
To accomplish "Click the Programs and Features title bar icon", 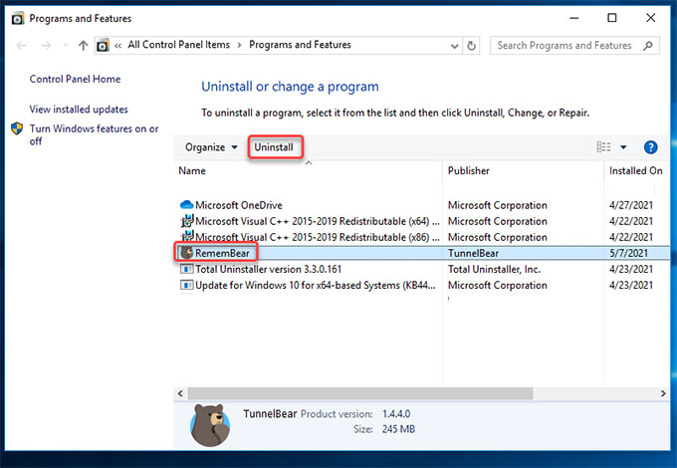I will [x=18, y=19].
